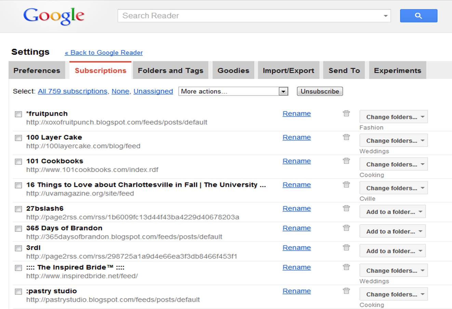Rename the 100 Layer Cake subscription

[x=297, y=137]
